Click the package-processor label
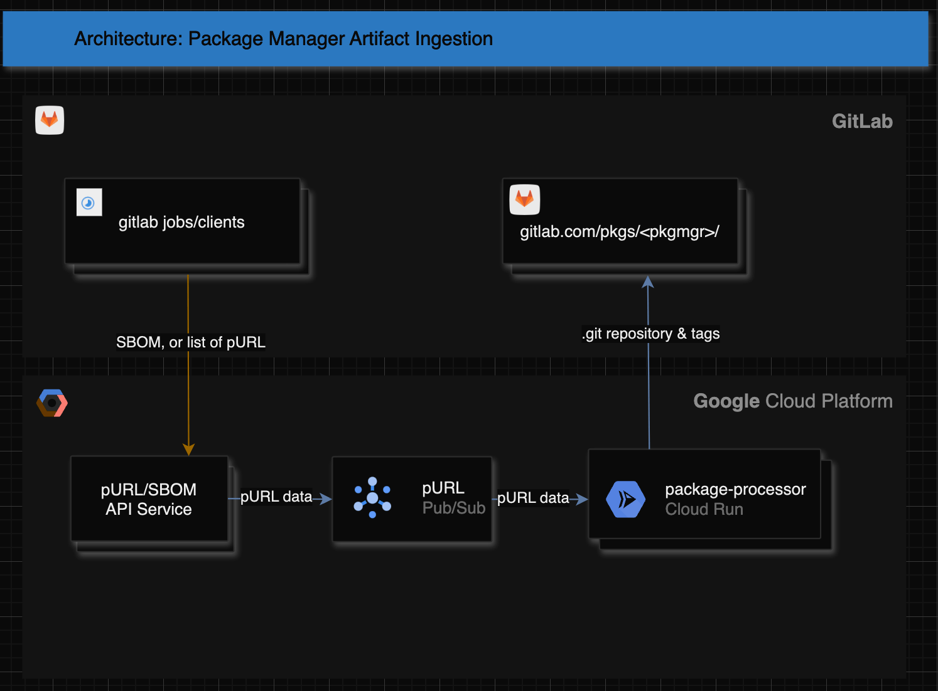938x691 pixels. click(x=735, y=489)
